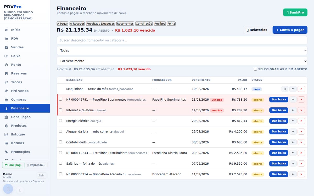Check the PapelFino Suprimentos row checkbox

pos(60,99)
